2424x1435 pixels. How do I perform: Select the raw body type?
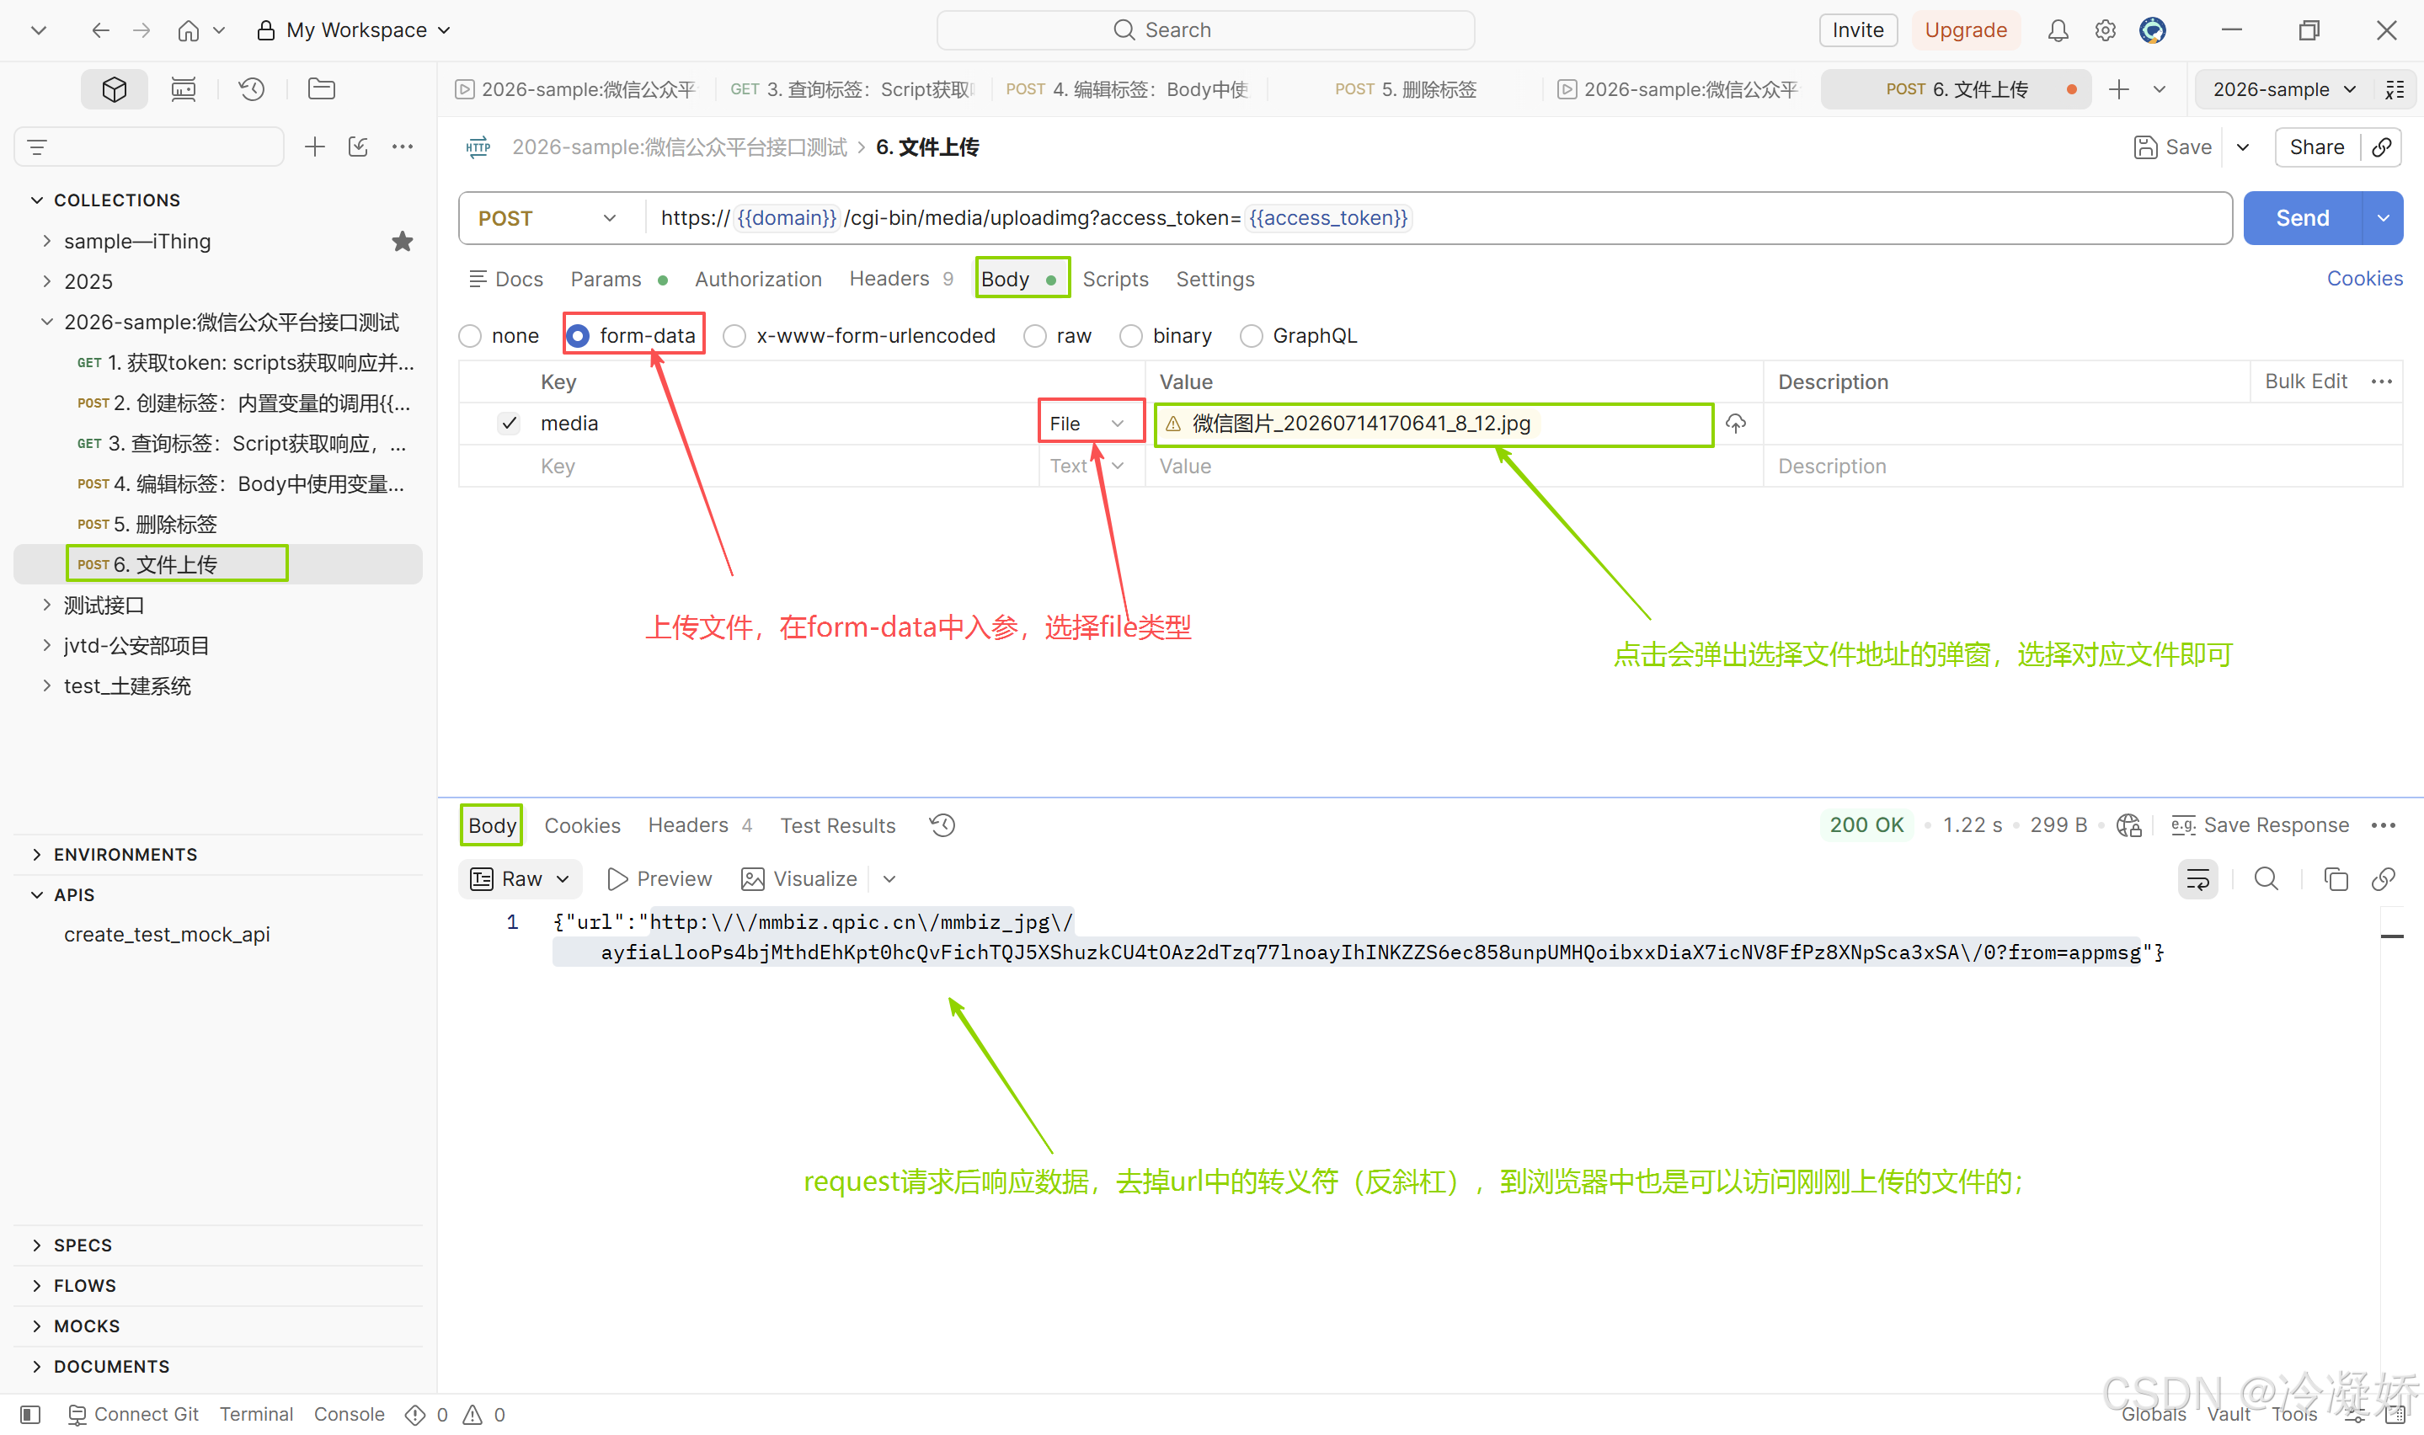pos(1035,335)
